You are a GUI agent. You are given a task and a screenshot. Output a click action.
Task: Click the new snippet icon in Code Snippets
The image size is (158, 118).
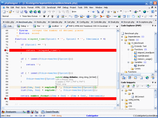click(123, 86)
